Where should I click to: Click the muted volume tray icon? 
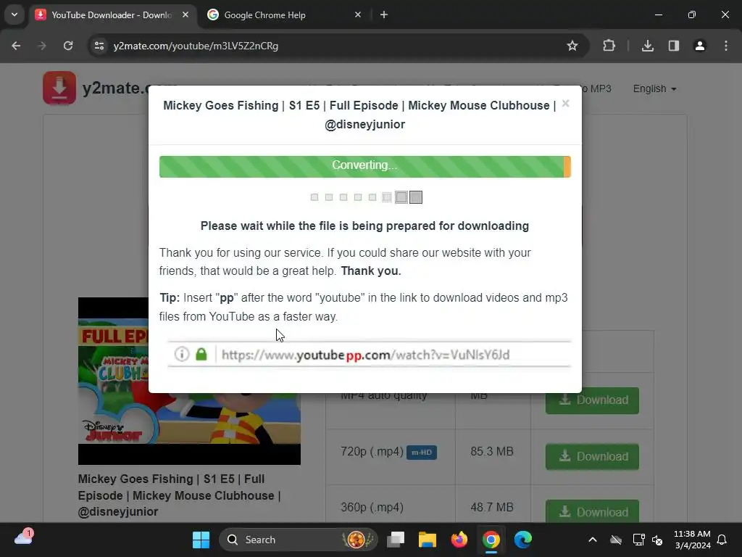click(x=657, y=540)
